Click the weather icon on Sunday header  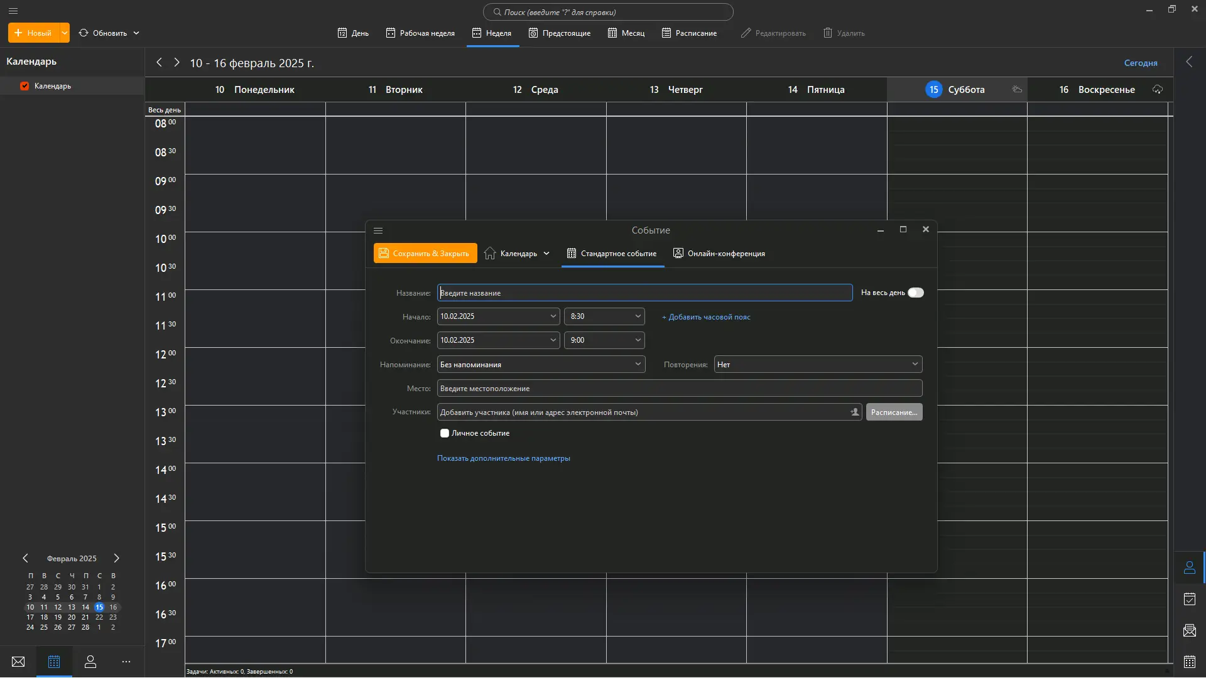click(x=1158, y=90)
